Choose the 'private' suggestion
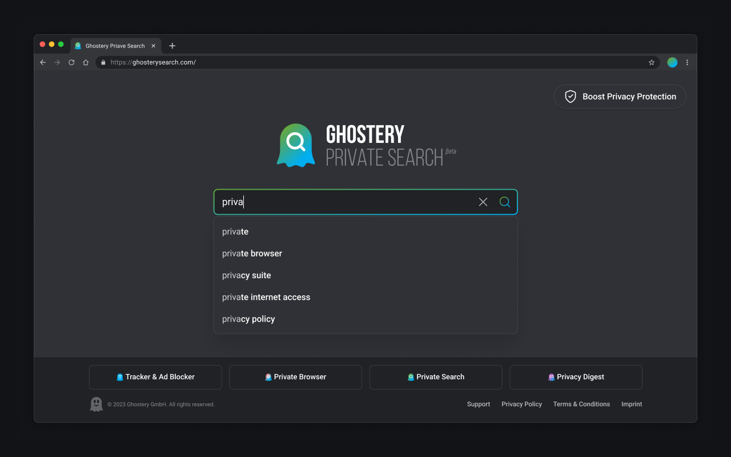The image size is (731, 457). [x=365, y=231]
